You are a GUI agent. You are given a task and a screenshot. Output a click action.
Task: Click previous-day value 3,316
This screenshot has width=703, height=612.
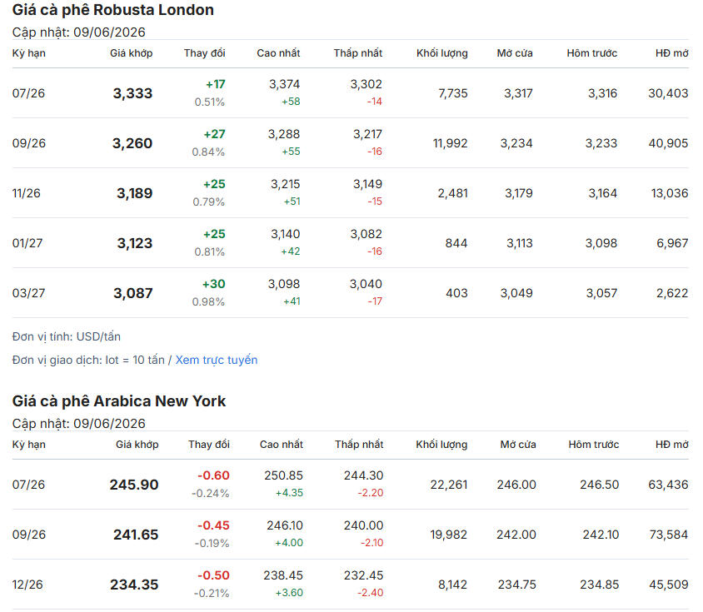coord(602,93)
